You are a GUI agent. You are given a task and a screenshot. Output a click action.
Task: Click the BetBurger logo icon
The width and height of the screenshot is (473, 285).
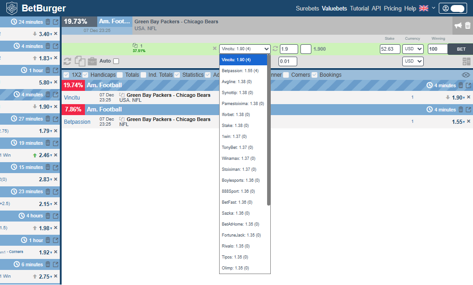(x=12, y=8)
